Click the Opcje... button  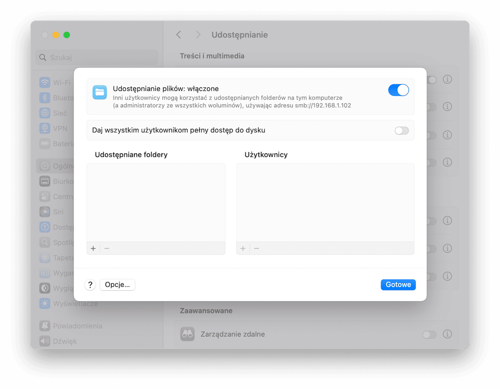117,285
